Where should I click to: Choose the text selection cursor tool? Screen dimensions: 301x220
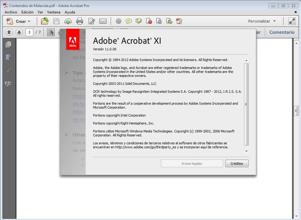click(51, 32)
